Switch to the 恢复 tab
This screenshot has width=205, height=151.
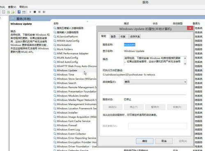(x=123, y=36)
